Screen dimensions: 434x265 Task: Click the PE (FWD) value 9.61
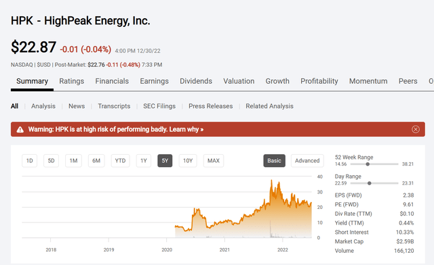408,205
